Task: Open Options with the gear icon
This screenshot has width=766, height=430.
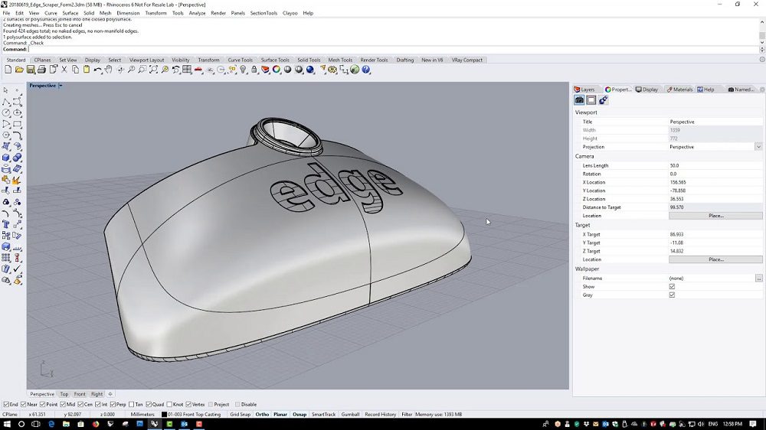Action: (x=332, y=70)
